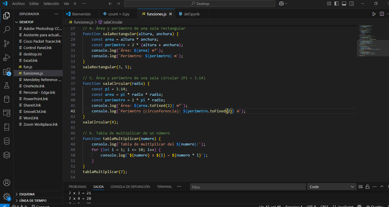Switch to the Bienvenido tab
Image resolution: width=389 pixels, height=207 pixels.
coord(81,14)
